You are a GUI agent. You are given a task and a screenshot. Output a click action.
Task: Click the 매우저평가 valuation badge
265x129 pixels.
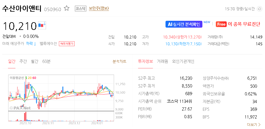[x=67, y=44]
